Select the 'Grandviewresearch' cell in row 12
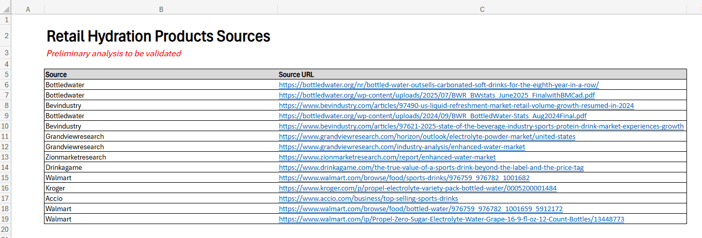Screen dimensions: 702x238 tap(161, 147)
